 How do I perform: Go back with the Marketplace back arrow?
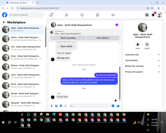(x=4, y=22)
